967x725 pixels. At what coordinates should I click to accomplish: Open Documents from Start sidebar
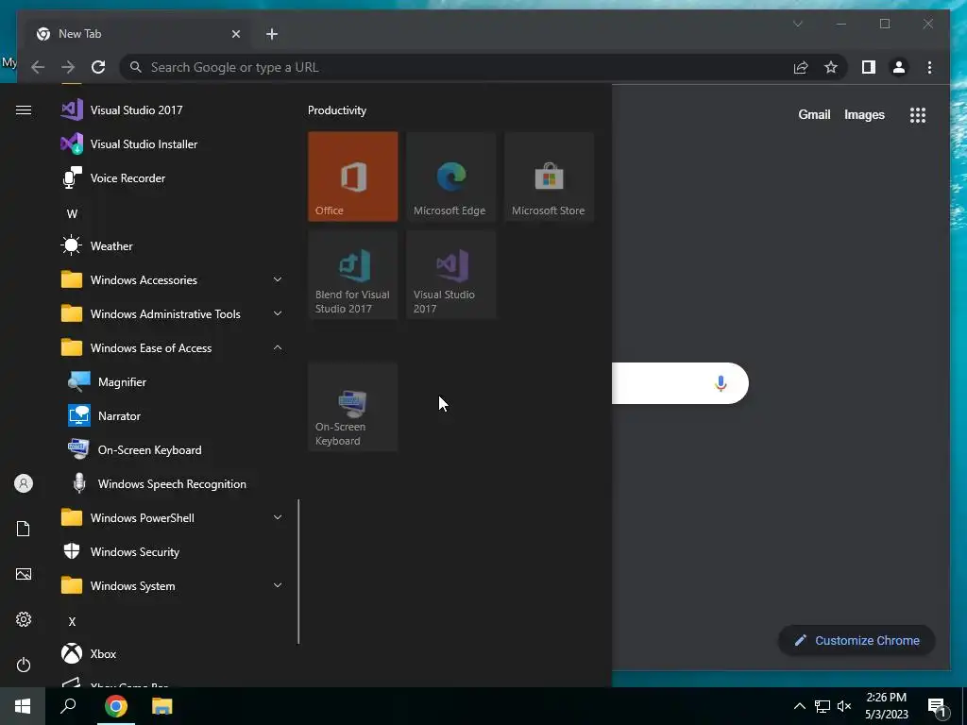(x=24, y=529)
